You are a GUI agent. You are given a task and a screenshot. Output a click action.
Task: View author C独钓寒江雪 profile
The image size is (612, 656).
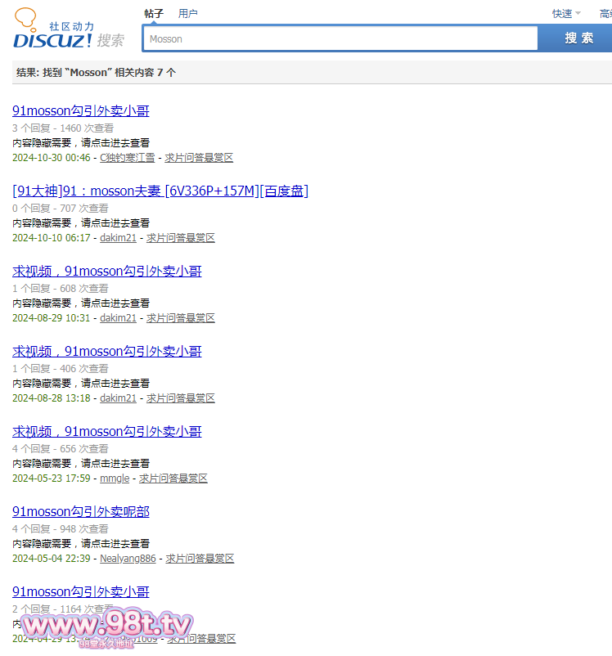tap(127, 158)
